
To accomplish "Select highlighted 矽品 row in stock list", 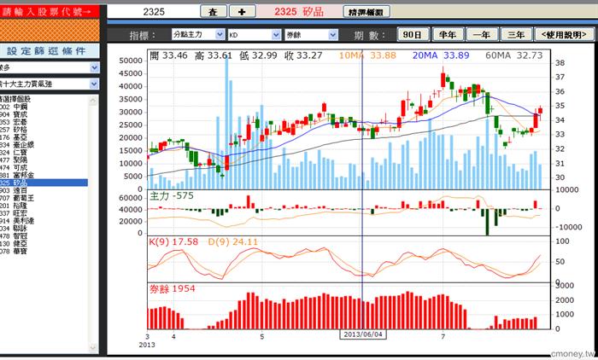I will [x=44, y=183].
